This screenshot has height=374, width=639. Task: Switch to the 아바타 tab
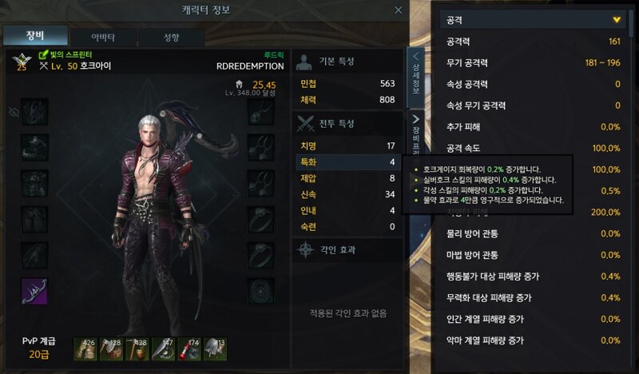(103, 38)
